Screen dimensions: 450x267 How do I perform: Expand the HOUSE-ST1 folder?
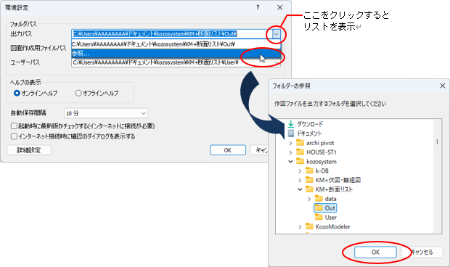point(290,152)
